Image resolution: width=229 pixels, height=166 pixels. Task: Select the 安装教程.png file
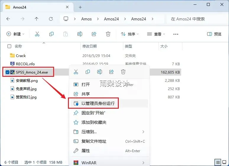click(x=27, y=81)
